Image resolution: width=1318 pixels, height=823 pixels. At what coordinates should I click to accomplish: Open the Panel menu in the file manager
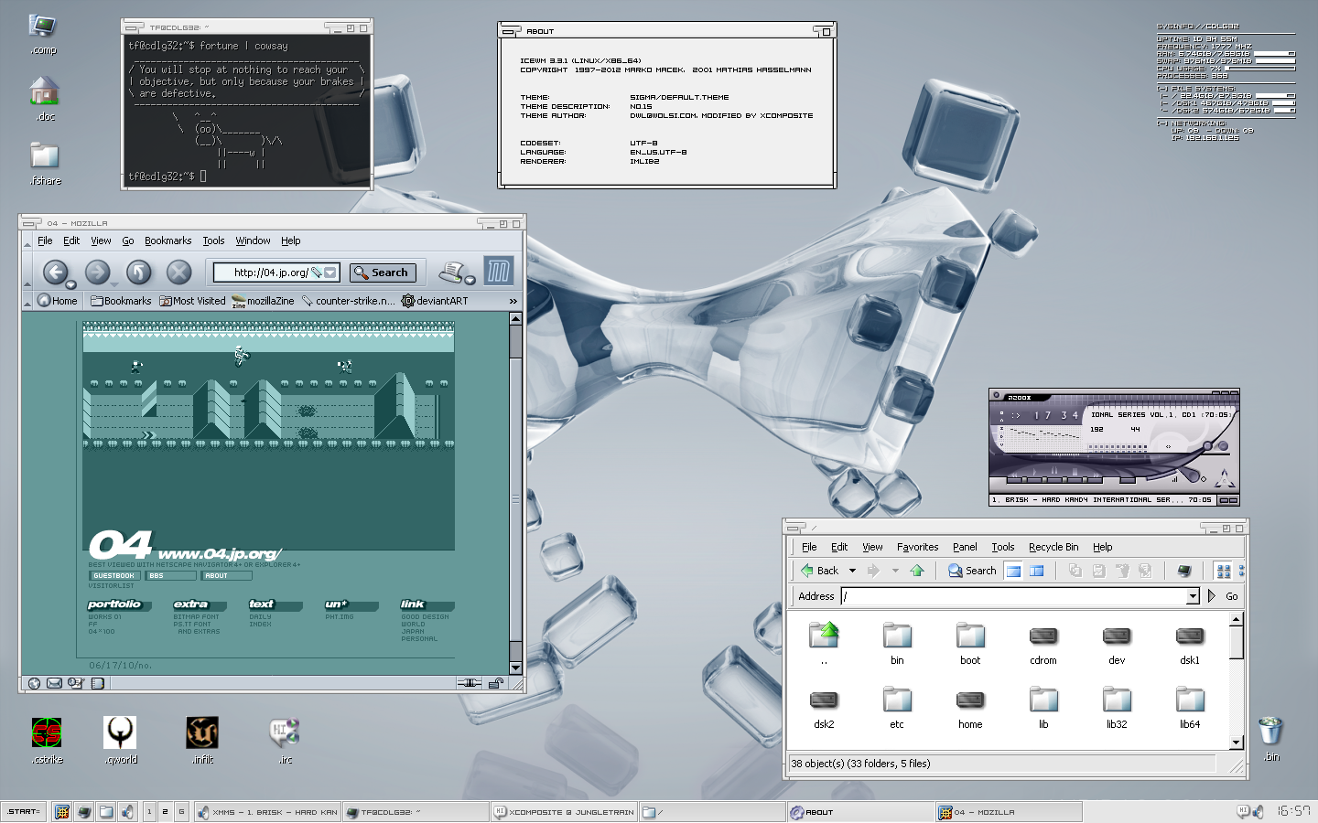pos(965,547)
